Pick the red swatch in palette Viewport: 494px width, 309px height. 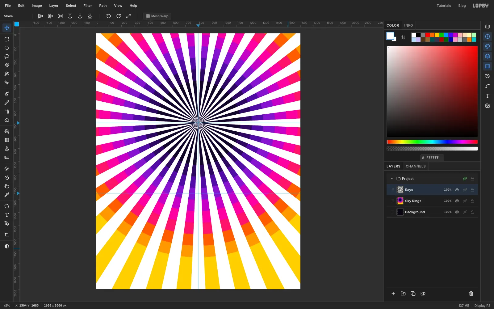pos(428,35)
